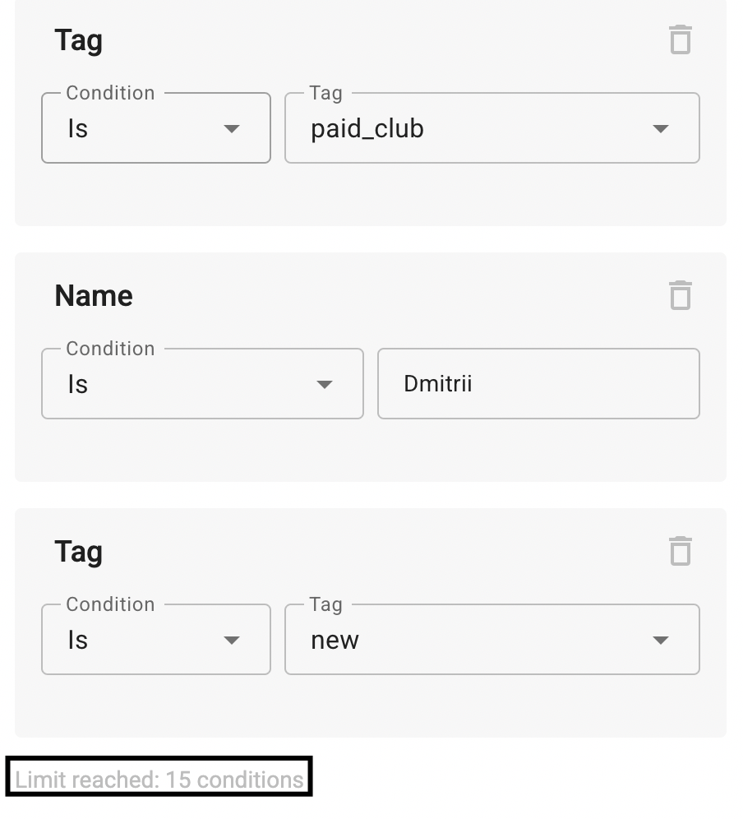Open the Name card's Condition dropdown

click(x=201, y=384)
